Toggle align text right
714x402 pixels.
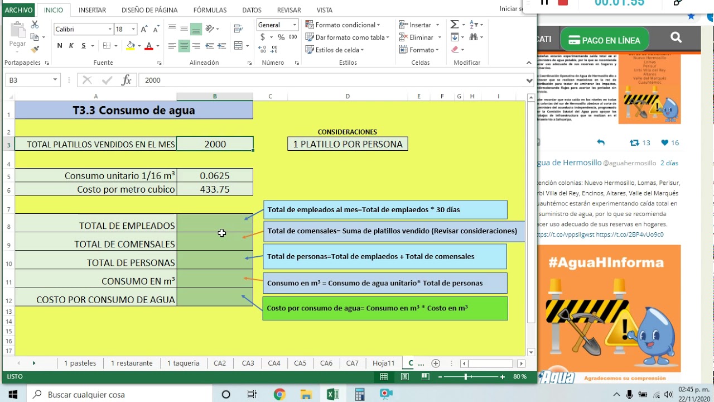point(196,46)
